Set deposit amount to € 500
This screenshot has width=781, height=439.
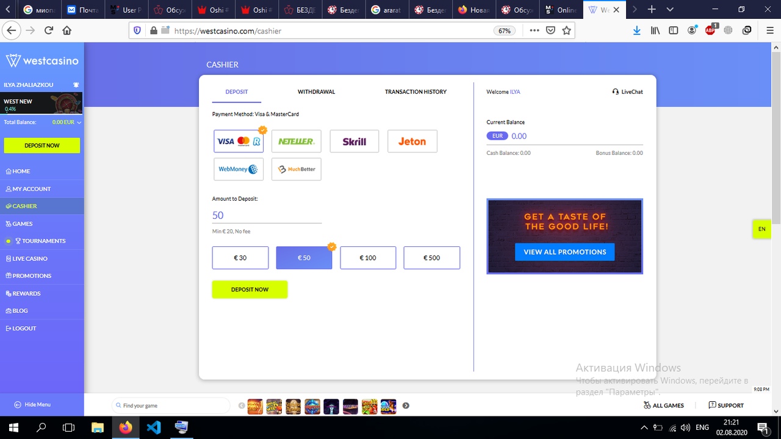point(432,258)
